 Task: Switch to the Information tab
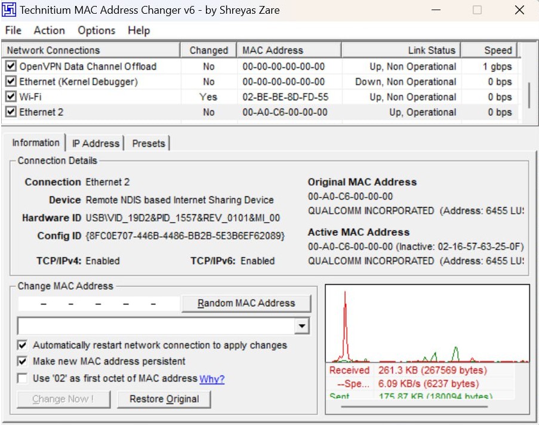pyautogui.click(x=35, y=143)
